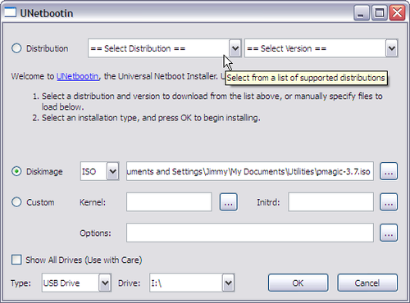Image resolution: width=410 pixels, height=303 pixels.
Task: Maximize the UNetbootin window
Action: pos(379,13)
